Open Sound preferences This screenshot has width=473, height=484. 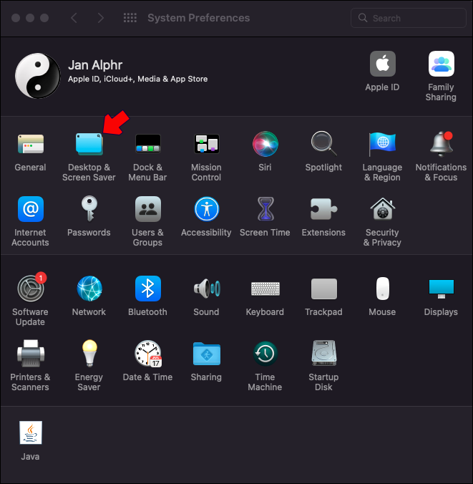pyautogui.click(x=206, y=289)
